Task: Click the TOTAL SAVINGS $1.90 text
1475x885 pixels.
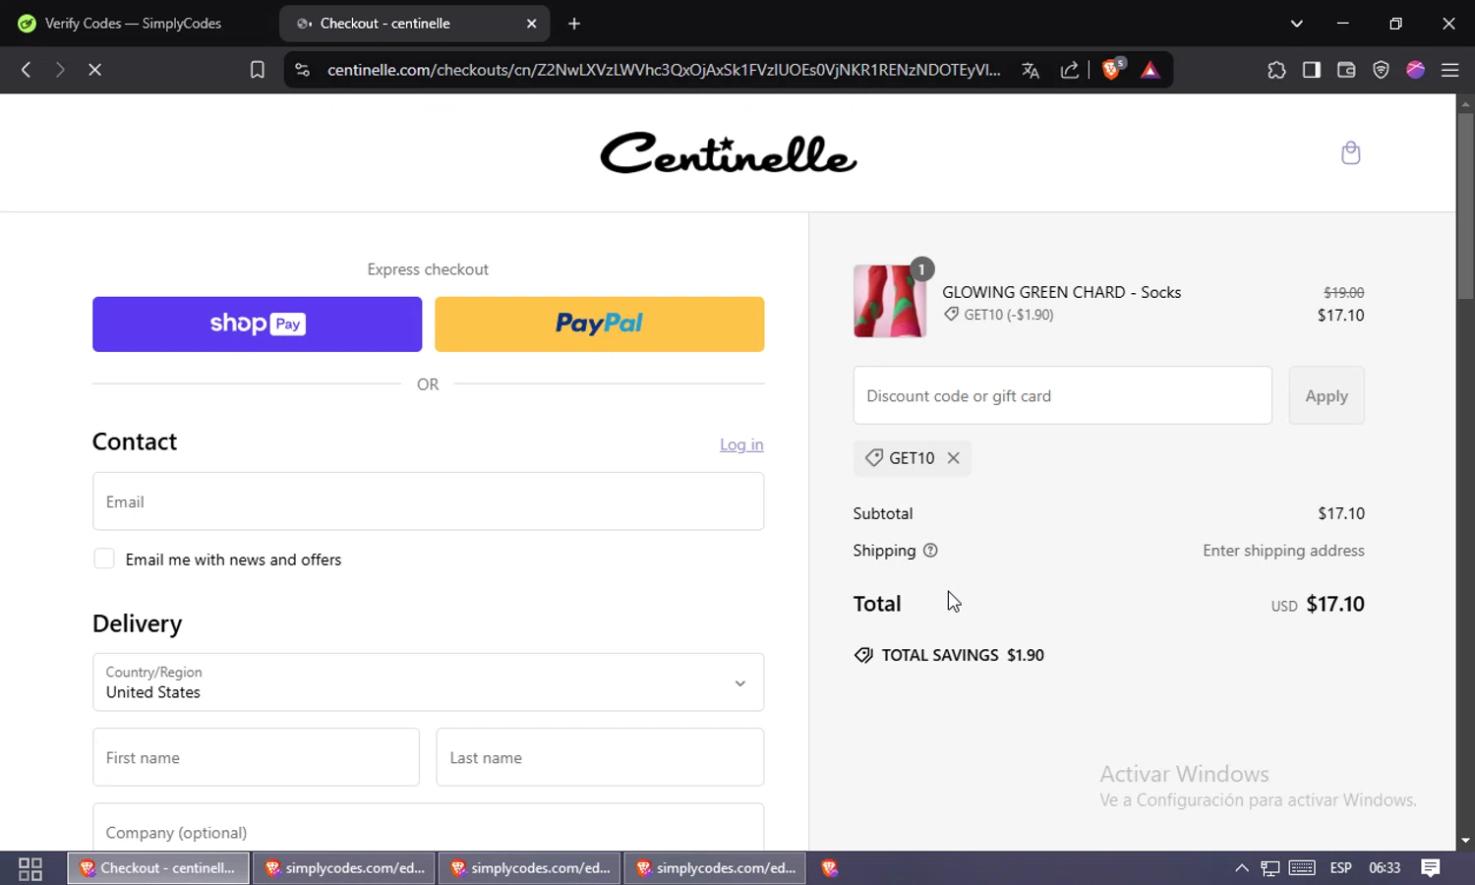Action: pos(963,655)
